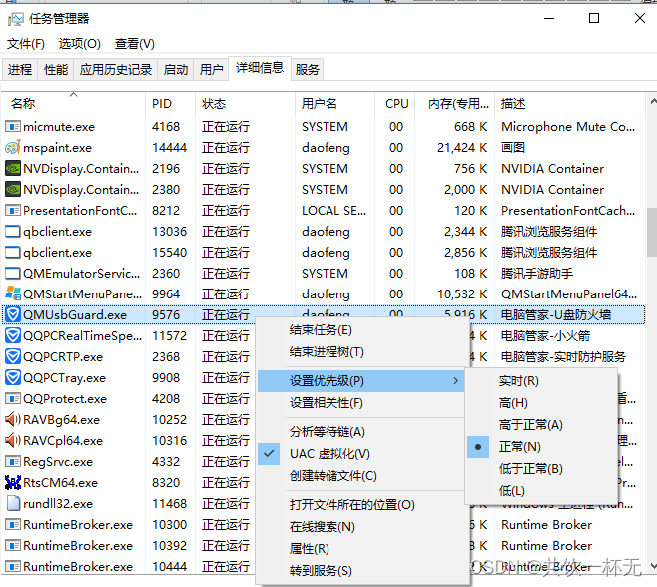Sort by 名称 column header

pos(73,103)
